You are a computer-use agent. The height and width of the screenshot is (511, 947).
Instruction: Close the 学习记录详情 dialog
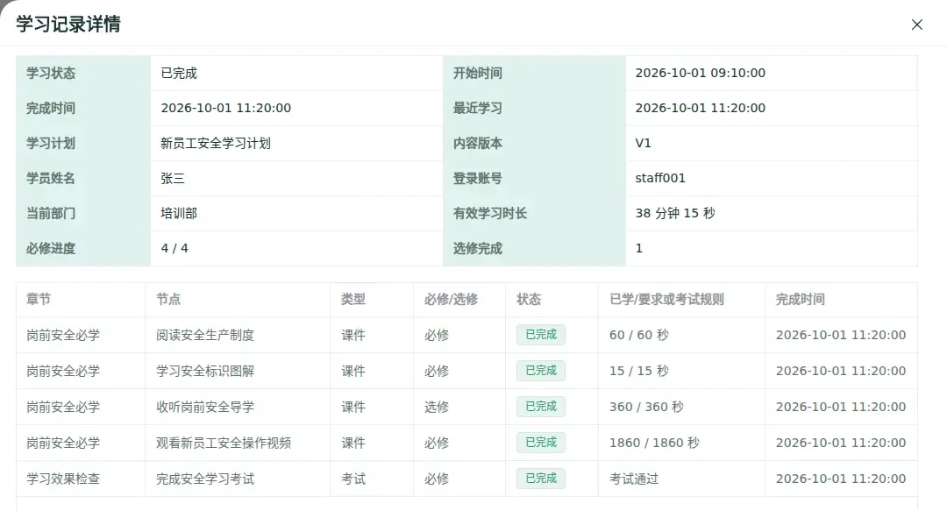pyautogui.click(x=917, y=25)
